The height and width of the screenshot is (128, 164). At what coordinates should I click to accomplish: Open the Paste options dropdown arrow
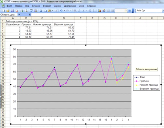tap(53, 11)
